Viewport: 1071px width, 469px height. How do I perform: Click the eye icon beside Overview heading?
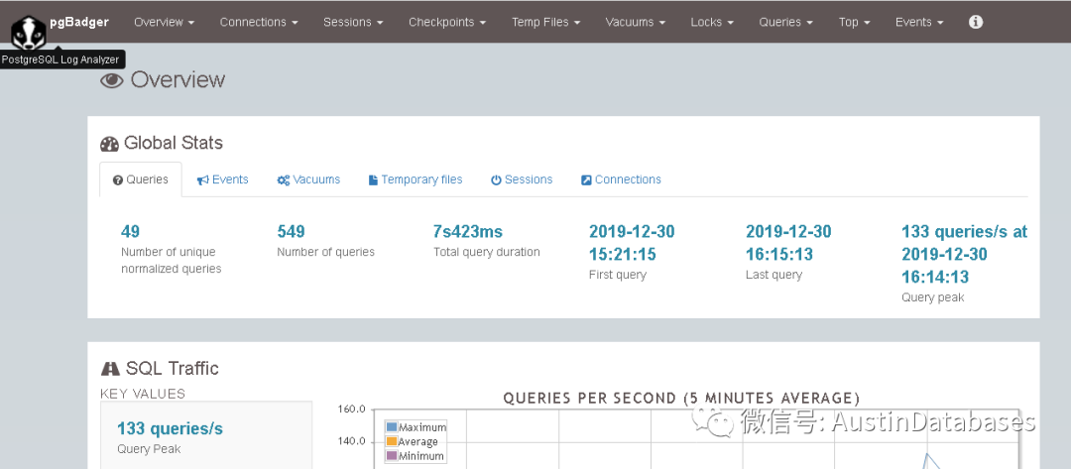[111, 80]
